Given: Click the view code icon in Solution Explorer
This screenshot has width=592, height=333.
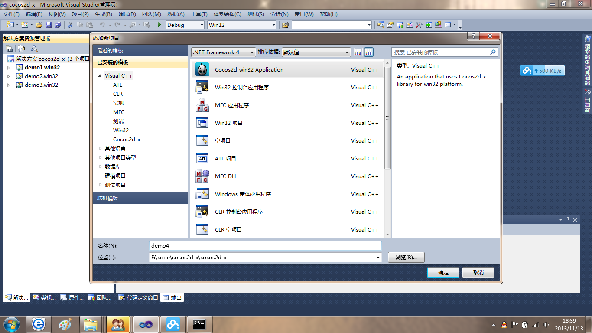Looking at the screenshot, I should click(x=34, y=49).
